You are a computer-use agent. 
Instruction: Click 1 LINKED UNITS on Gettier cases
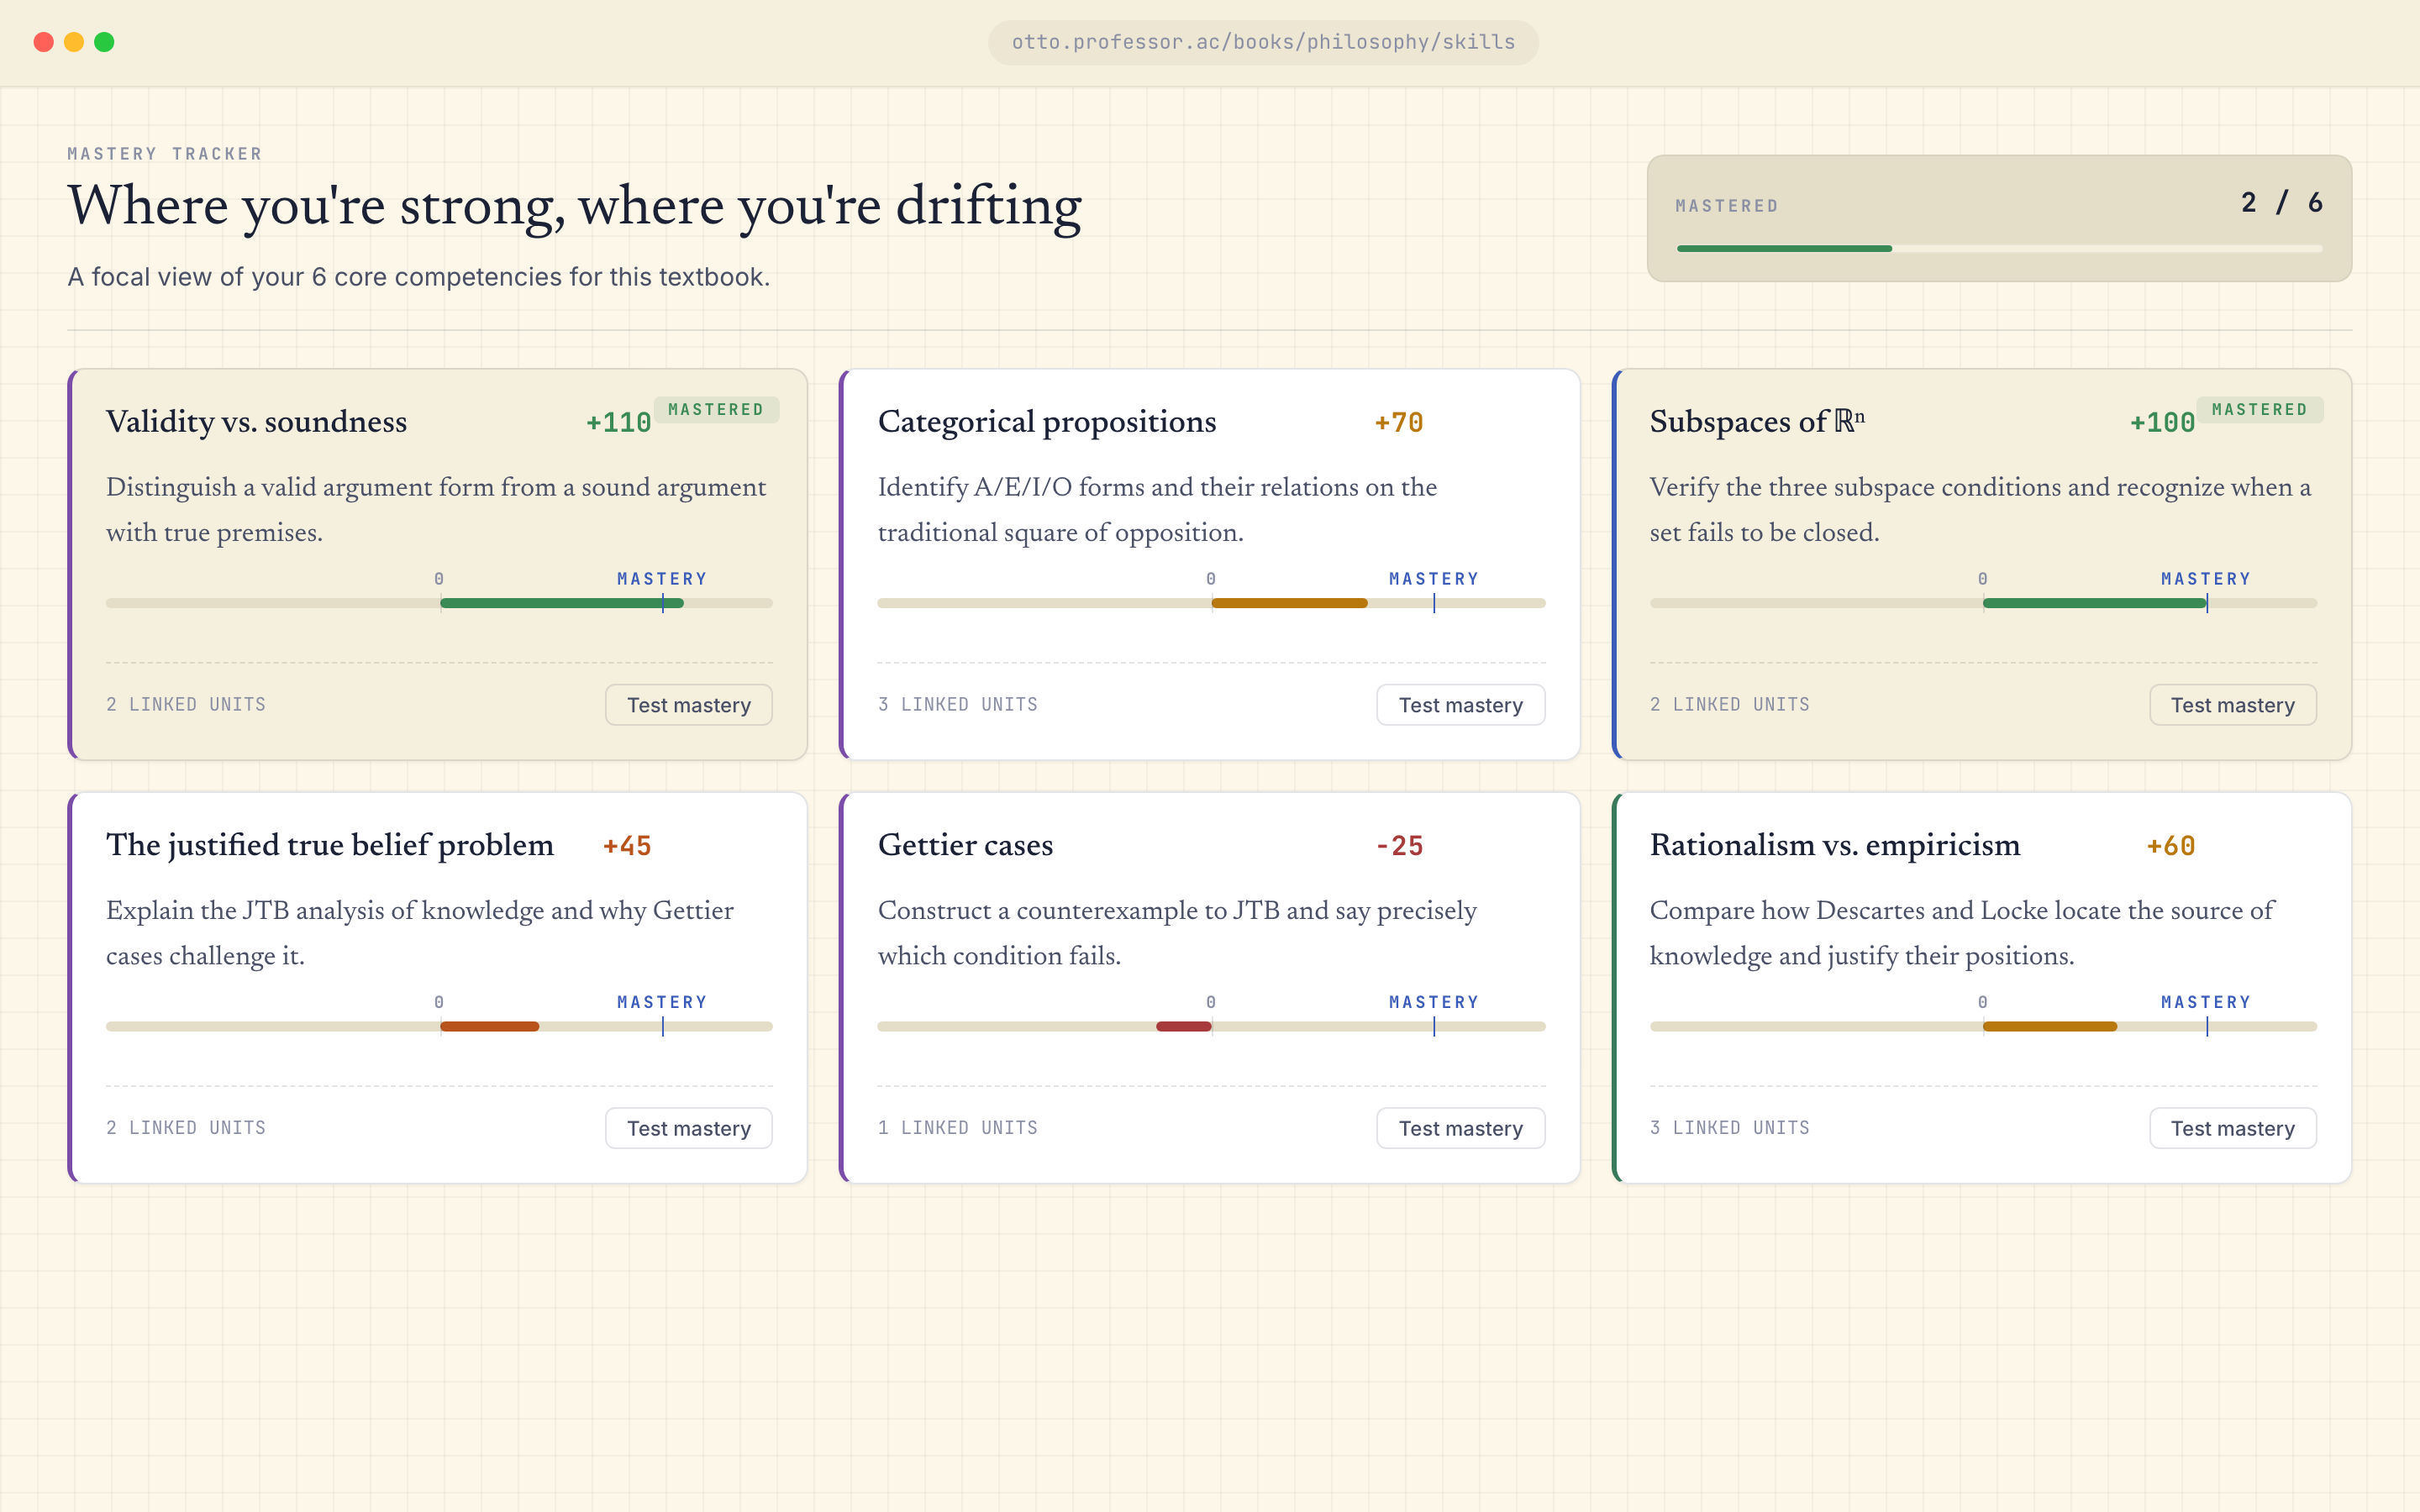(958, 1127)
